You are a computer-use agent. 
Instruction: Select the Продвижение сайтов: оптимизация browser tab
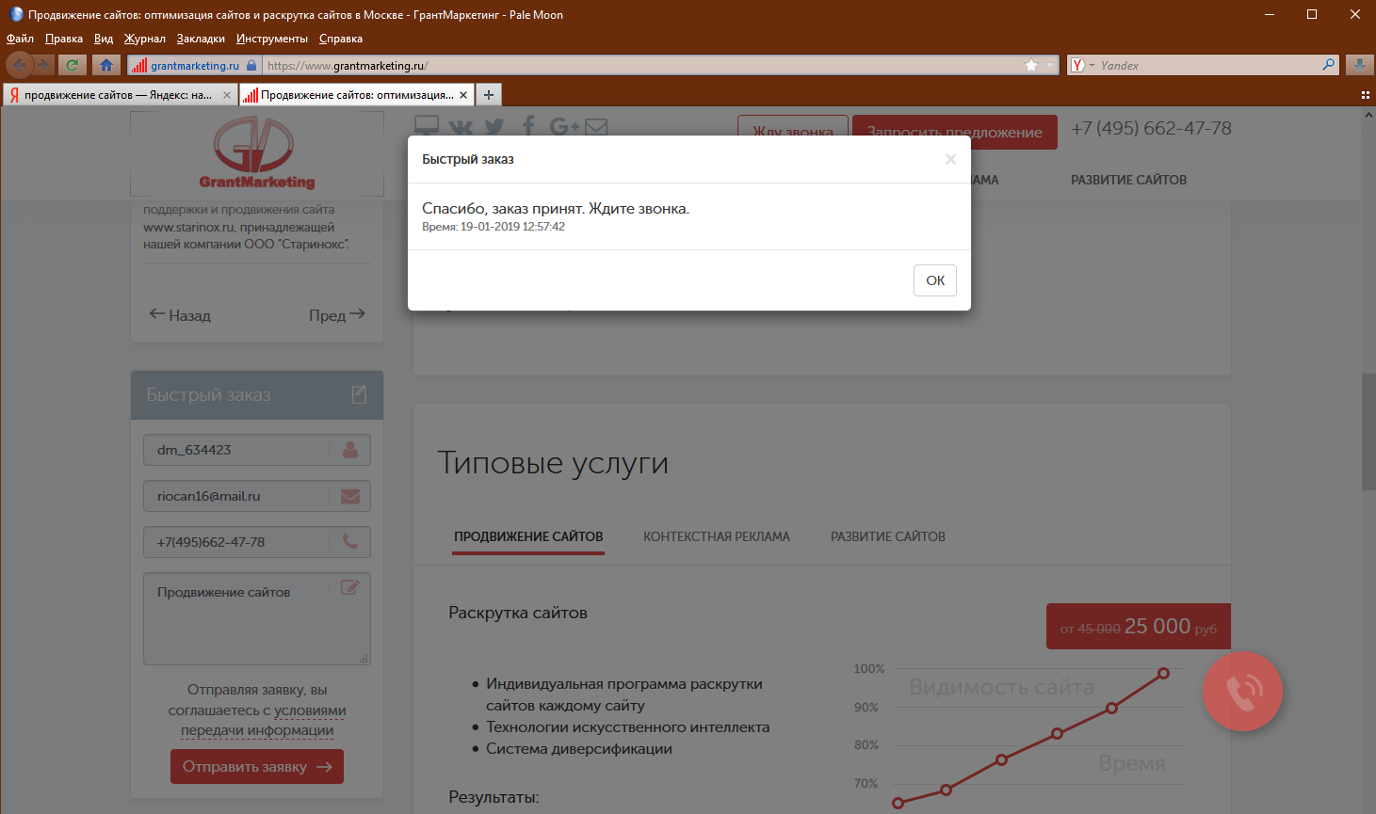[357, 95]
